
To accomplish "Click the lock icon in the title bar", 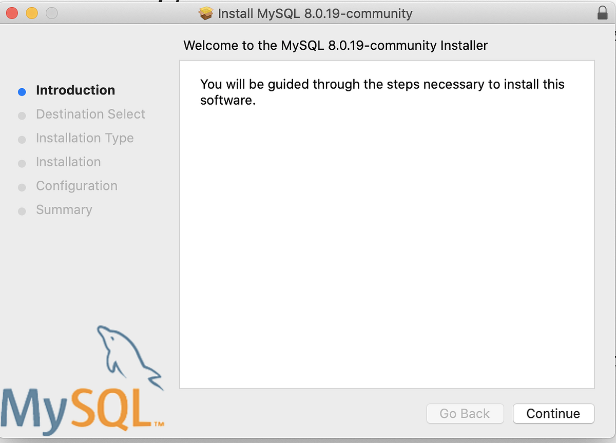I will (x=604, y=12).
